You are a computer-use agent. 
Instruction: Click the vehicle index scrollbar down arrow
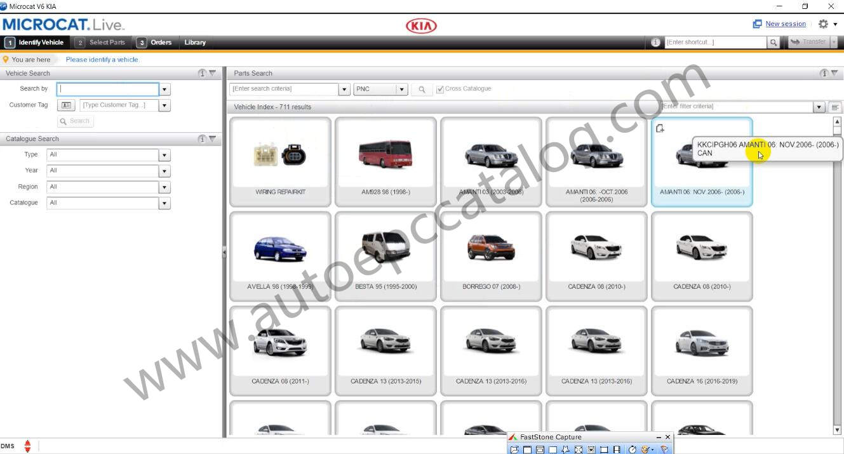[x=836, y=430]
